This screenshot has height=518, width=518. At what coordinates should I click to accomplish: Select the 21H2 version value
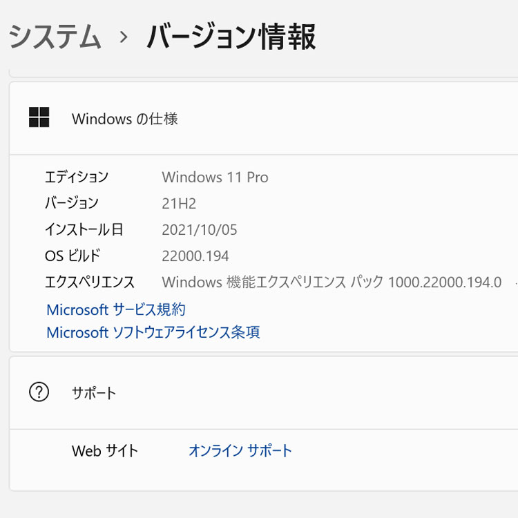click(179, 204)
